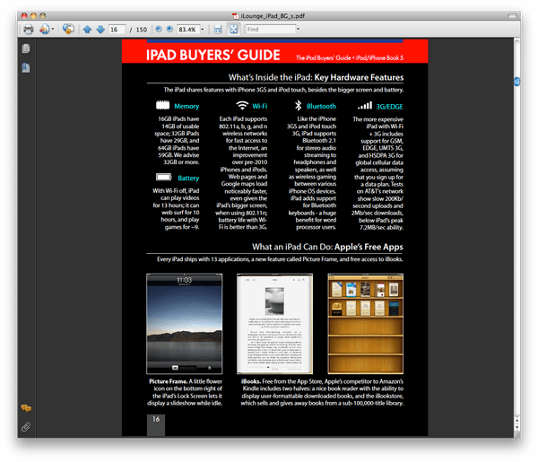Click the 'Bluetooth' heading text

(x=321, y=106)
